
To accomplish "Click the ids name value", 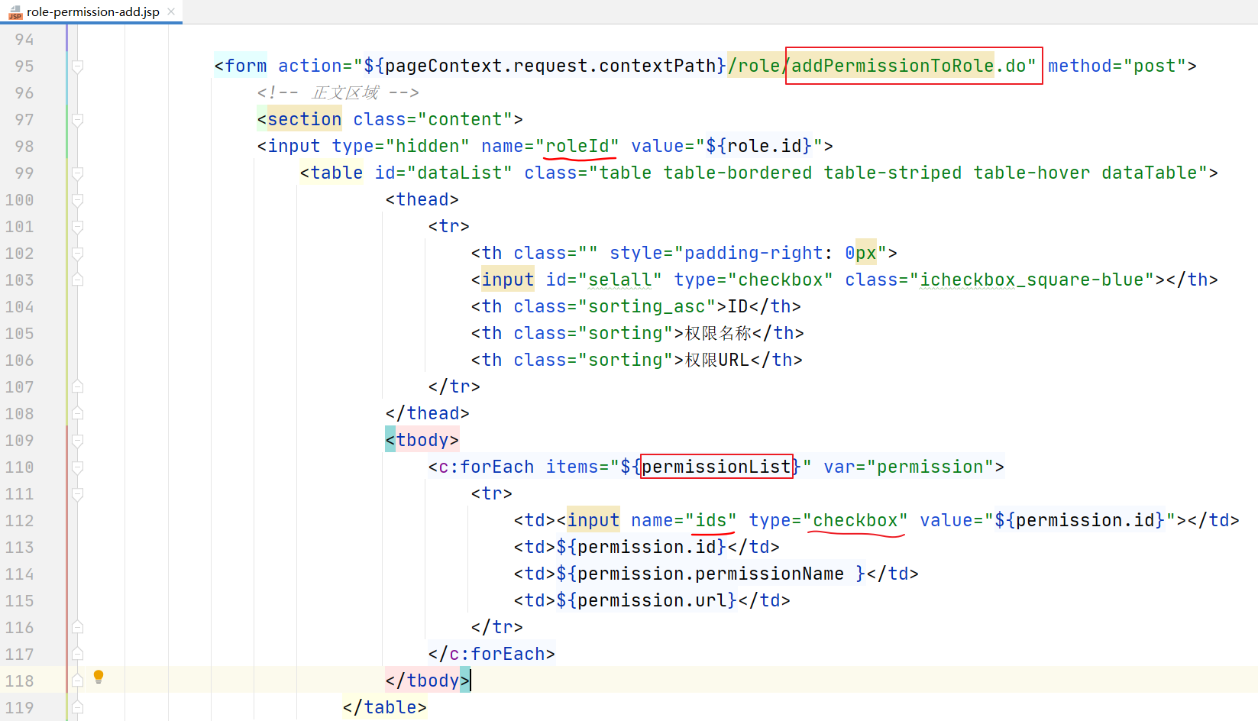I will 711,521.
